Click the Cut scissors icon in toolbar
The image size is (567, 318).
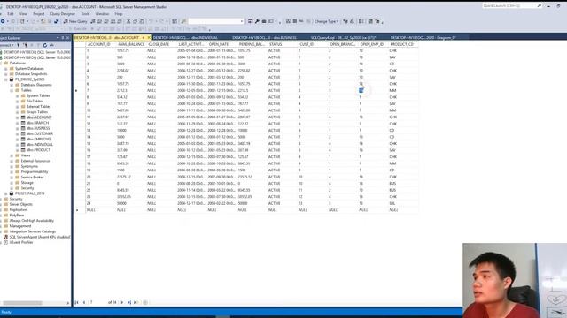click(128, 21)
